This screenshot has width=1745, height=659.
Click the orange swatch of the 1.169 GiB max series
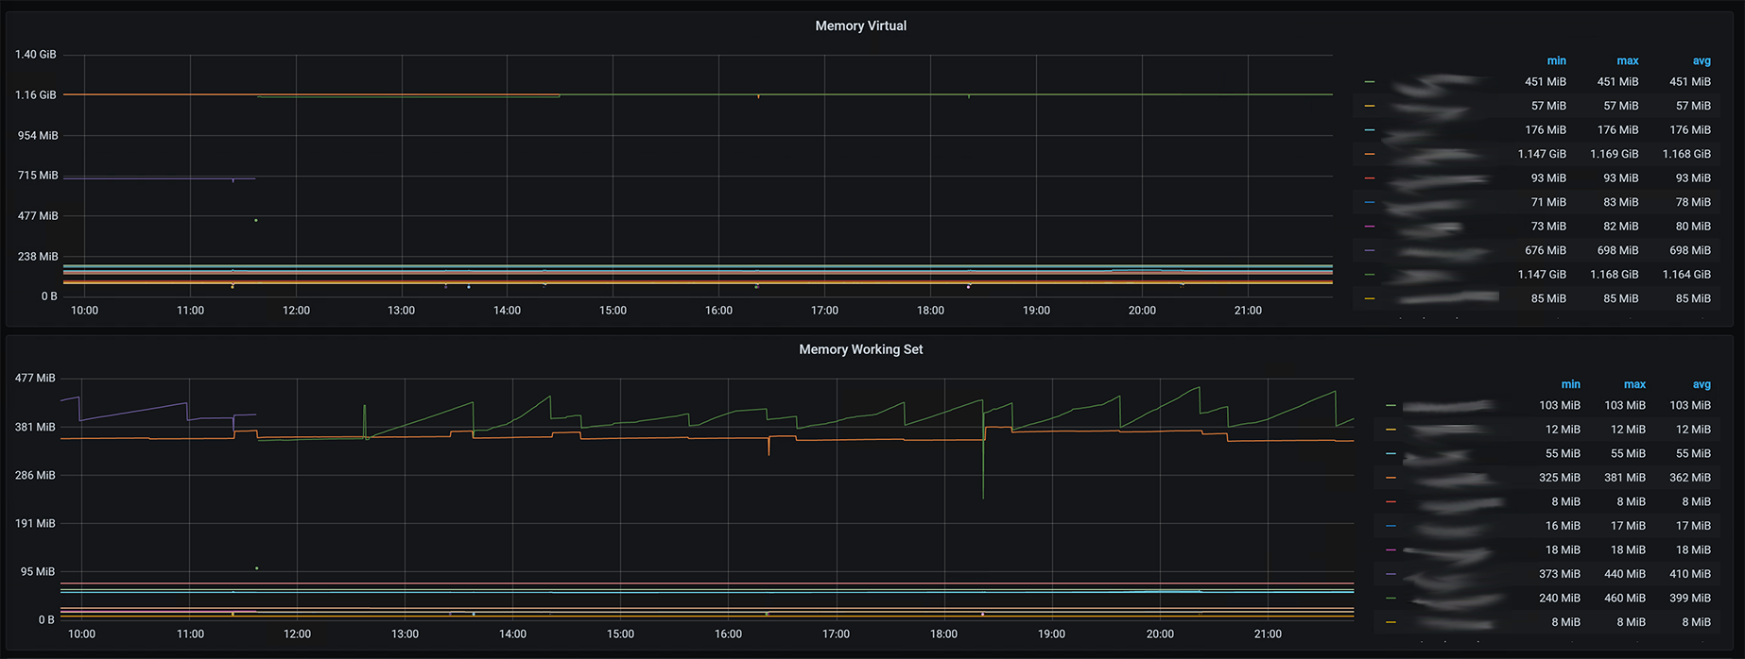1370,154
